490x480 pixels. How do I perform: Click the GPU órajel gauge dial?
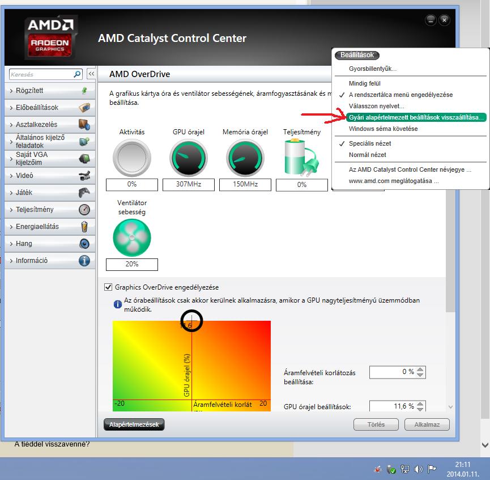(x=189, y=158)
